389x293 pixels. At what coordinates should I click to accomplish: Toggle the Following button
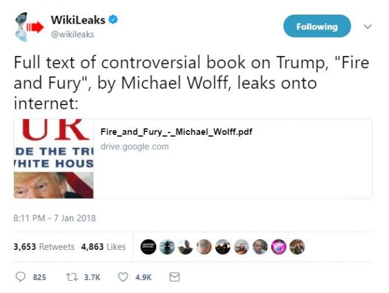317,26
